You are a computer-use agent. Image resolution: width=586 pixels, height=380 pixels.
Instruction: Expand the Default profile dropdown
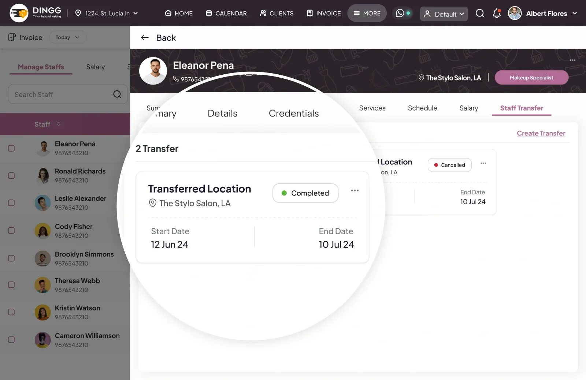(x=444, y=14)
